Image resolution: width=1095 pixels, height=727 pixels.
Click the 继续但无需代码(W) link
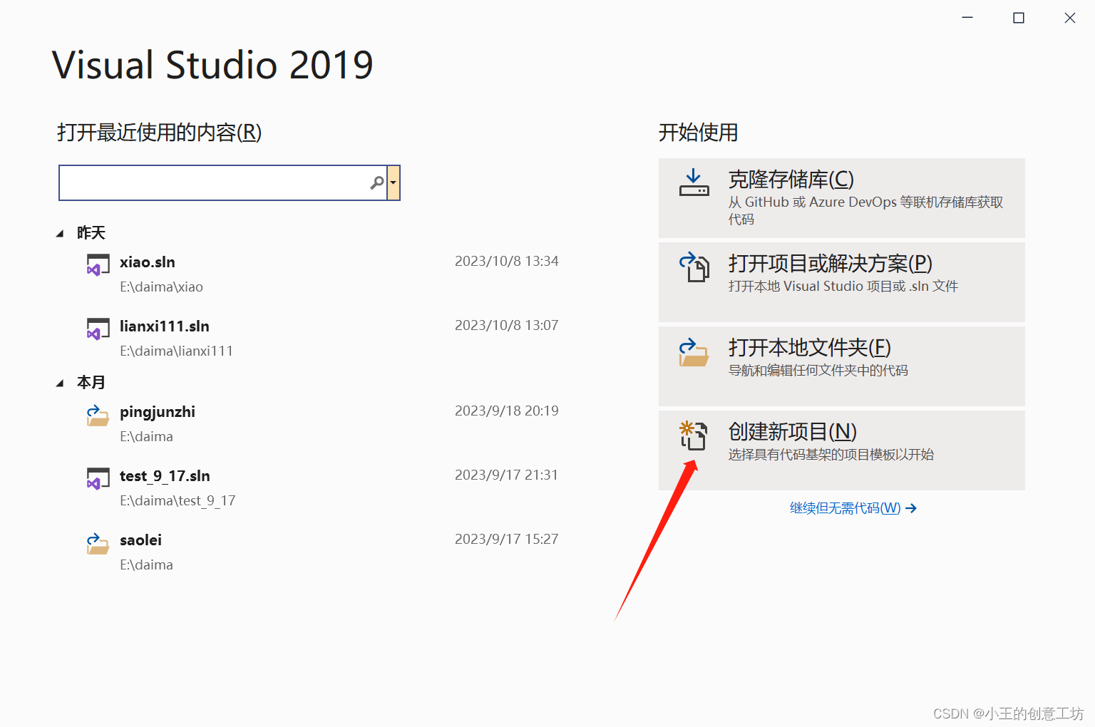pos(853,508)
